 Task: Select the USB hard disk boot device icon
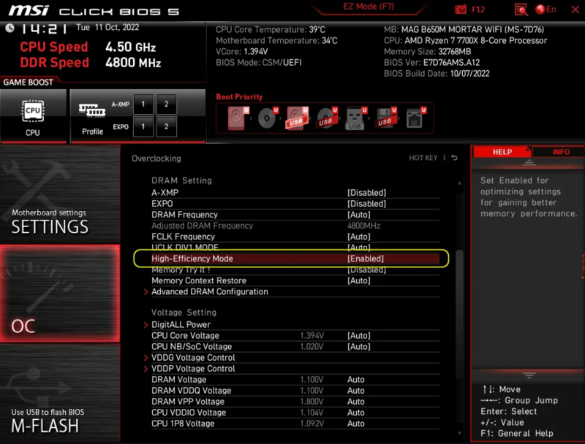[x=297, y=118]
